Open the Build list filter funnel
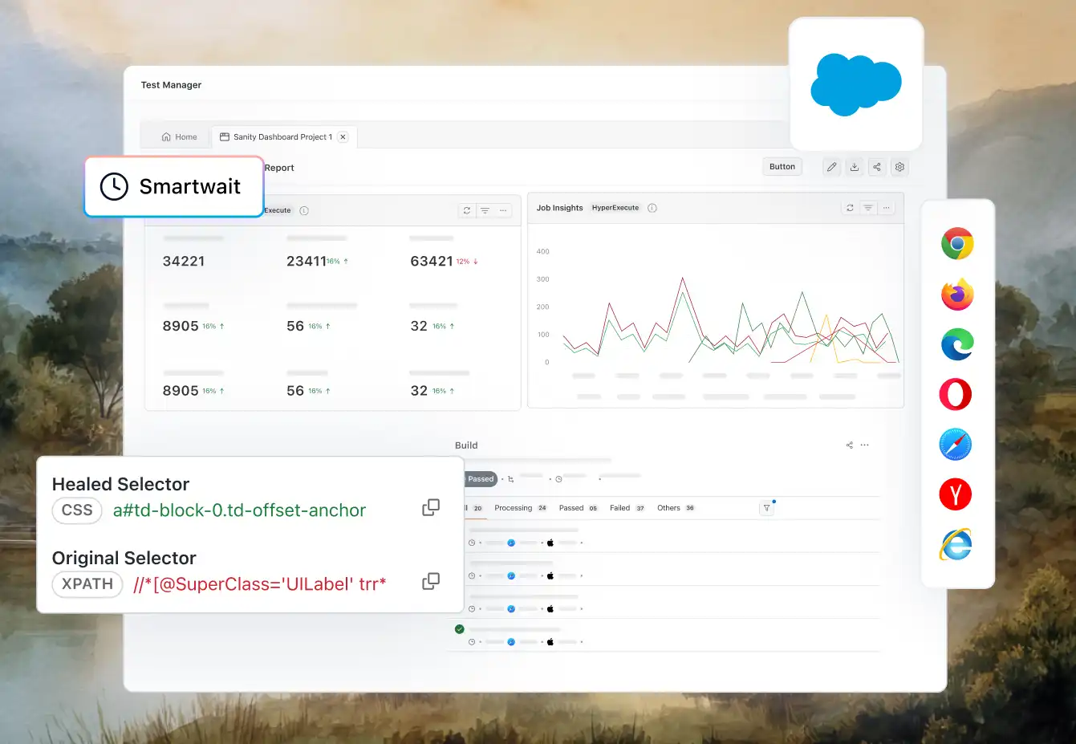The width and height of the screenshot is (1076, 744). 766,508
